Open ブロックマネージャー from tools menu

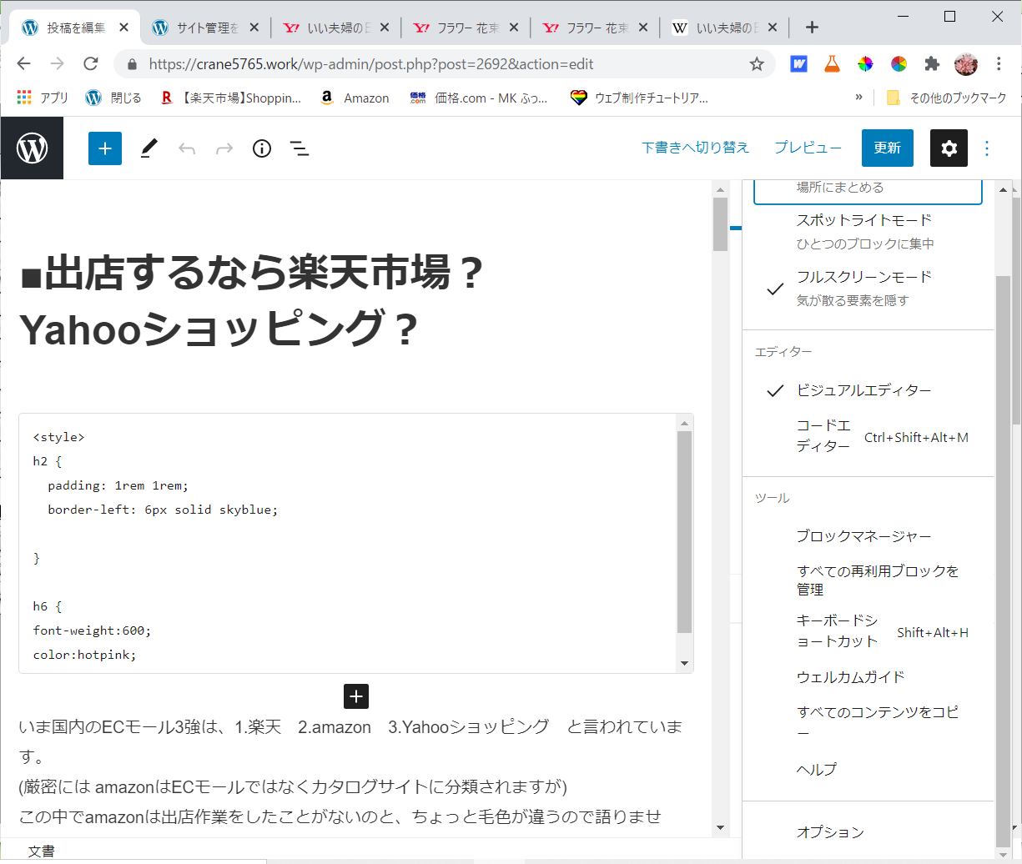tap(863, 536)
